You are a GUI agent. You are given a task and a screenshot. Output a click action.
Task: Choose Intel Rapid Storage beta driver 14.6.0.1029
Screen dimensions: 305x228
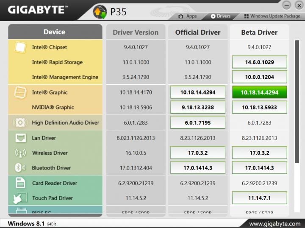coord(259,62)
